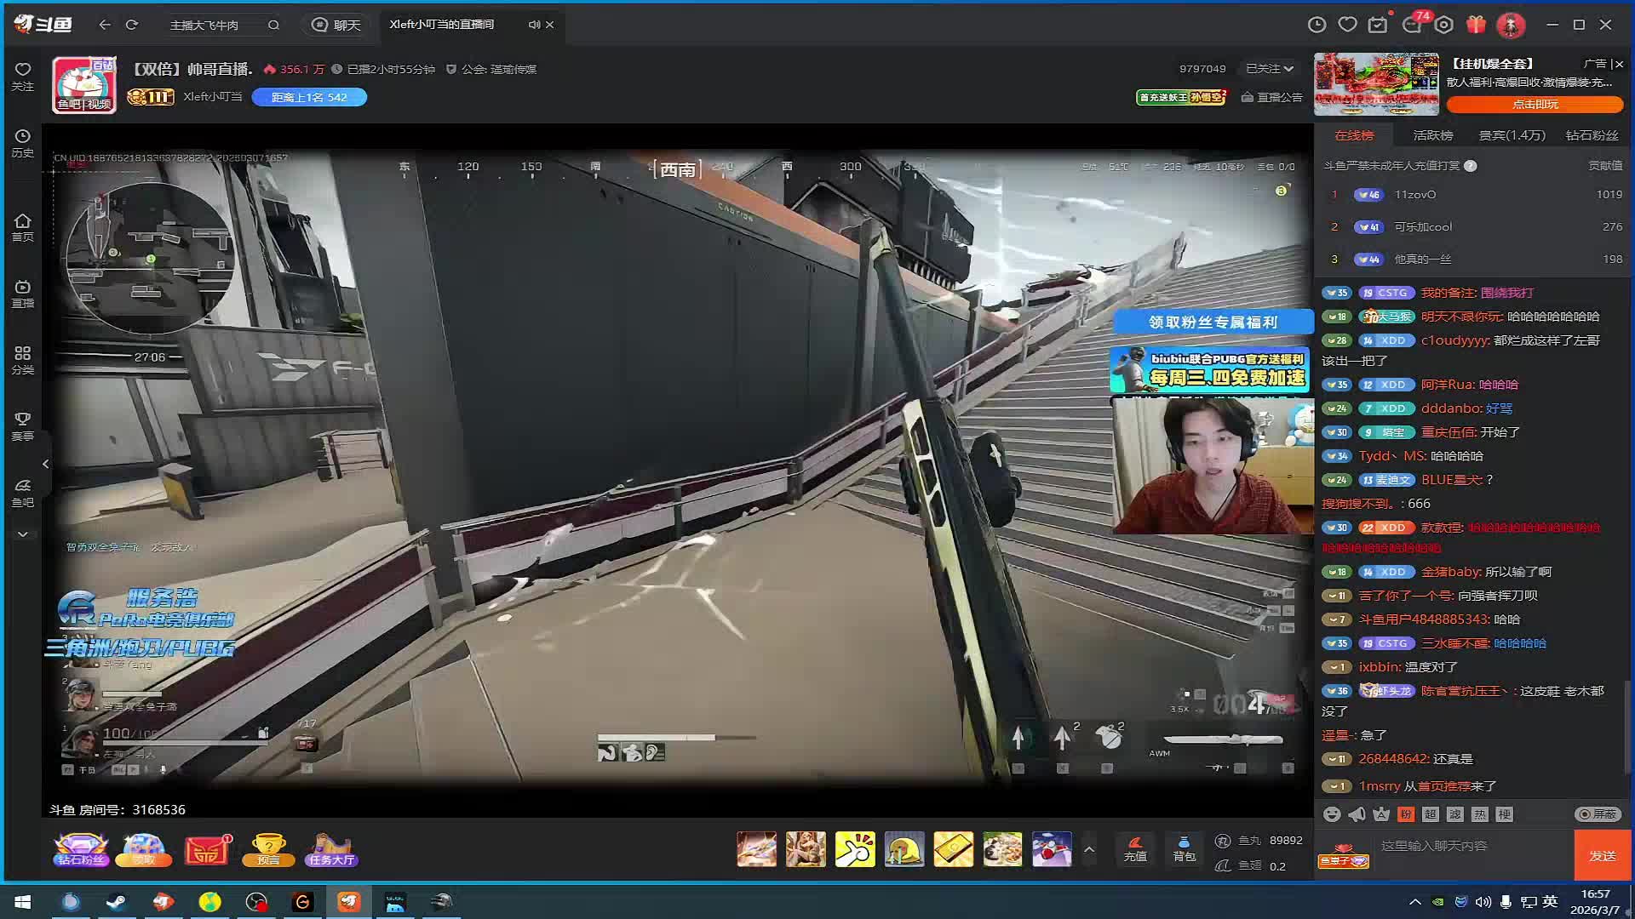The image size is (1635, 919).
Task: Switch to 钻石粉丝 tab
Action: tap(1592, 135)
